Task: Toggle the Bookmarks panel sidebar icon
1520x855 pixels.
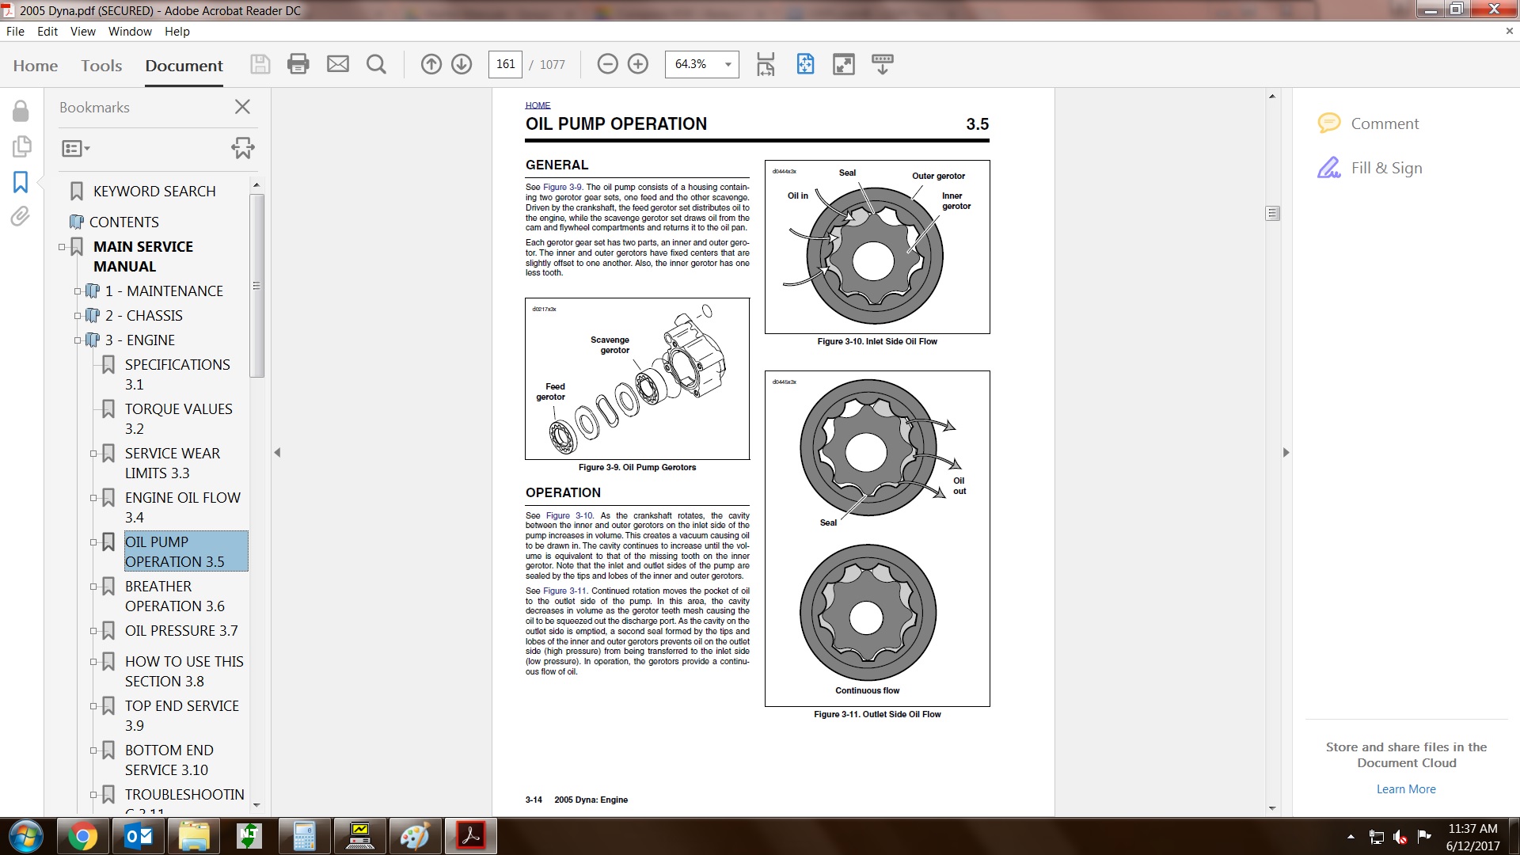Action: [21, 182]
